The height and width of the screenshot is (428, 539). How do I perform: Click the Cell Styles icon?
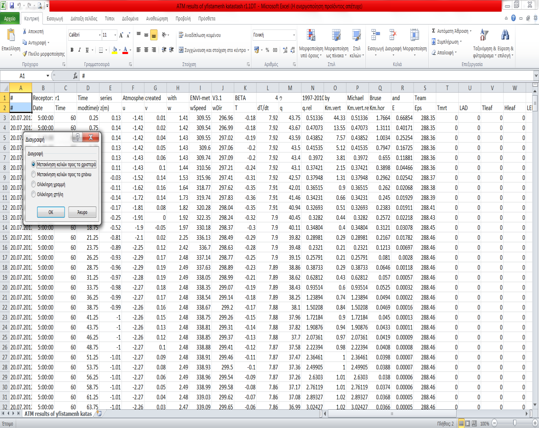[x=356, y=36]
